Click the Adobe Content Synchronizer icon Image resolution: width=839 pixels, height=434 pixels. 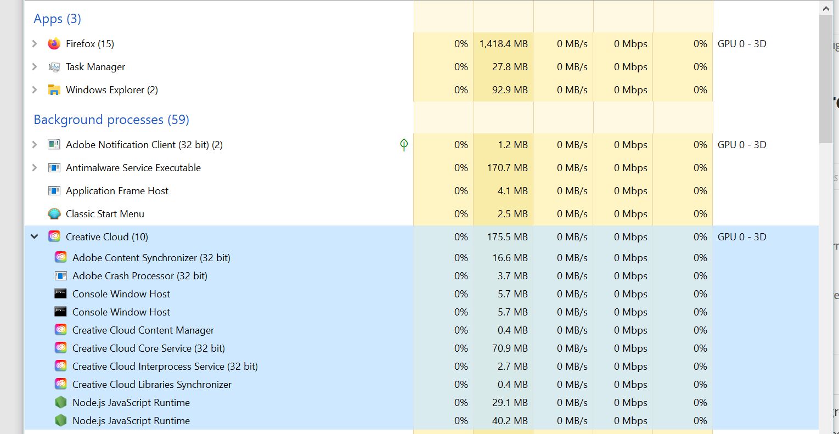tap(60, 256)
